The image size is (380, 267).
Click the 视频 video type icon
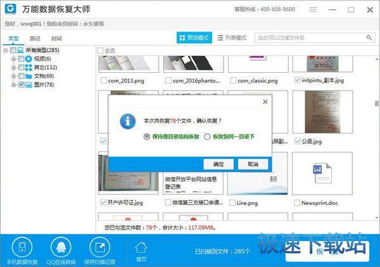coord(28,59)
